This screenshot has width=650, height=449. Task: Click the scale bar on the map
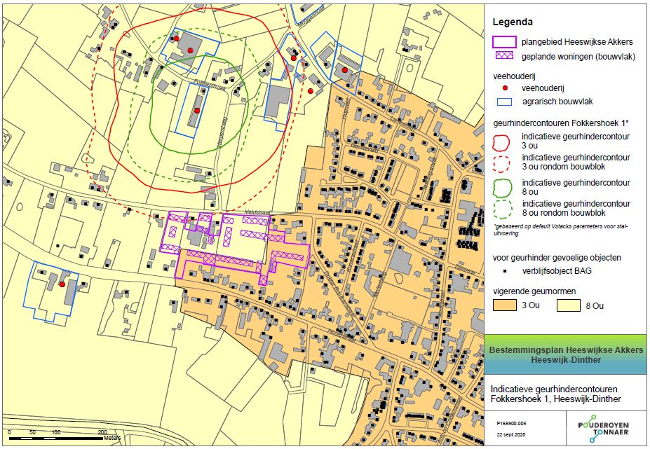click(55, 438)
